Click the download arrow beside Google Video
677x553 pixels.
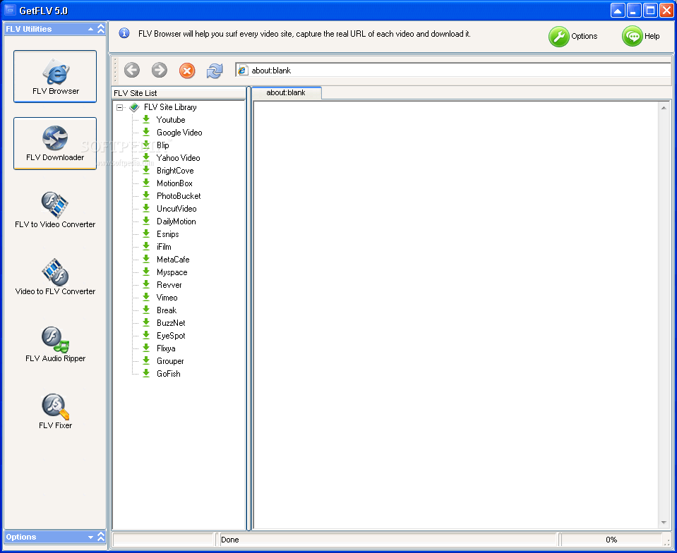(x=146, y=132)
